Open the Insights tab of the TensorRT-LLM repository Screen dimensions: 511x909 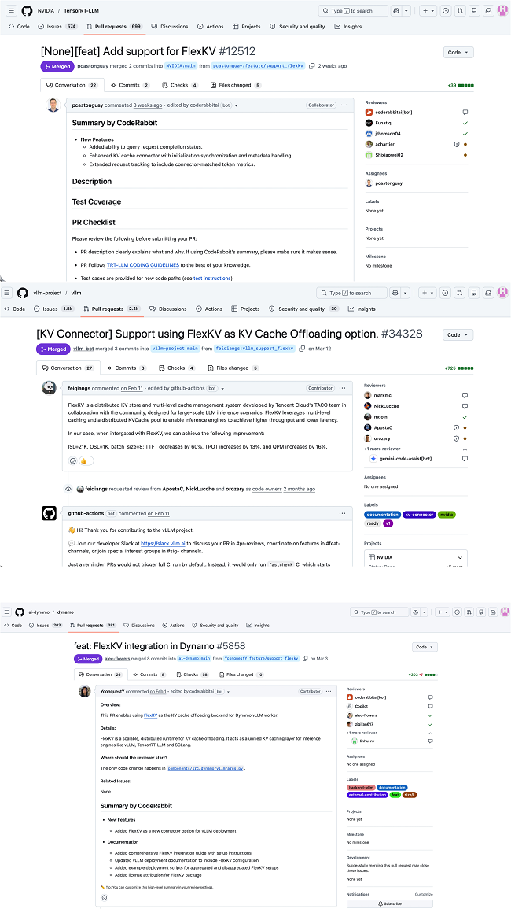tap(347, 27)
